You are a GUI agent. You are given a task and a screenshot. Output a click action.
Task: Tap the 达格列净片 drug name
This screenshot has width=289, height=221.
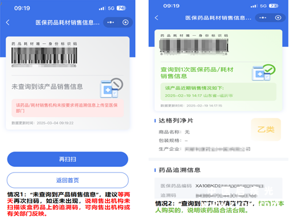pyautogui.click(x=176, y=121)
